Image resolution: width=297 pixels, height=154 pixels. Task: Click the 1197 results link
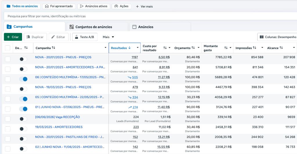tap(135, 57)
